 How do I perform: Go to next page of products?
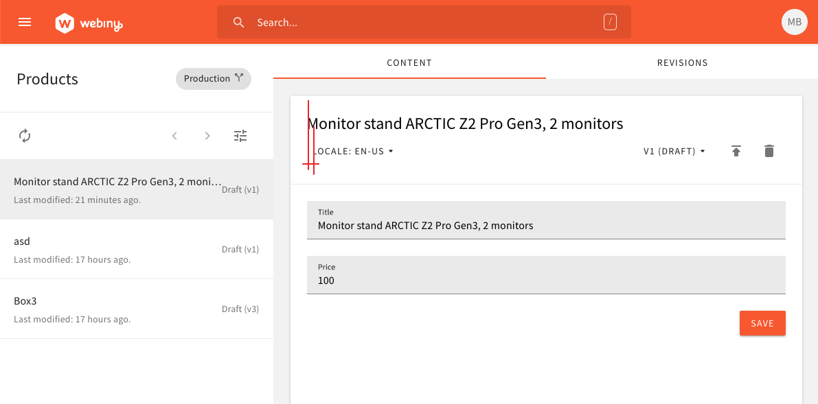207,136
